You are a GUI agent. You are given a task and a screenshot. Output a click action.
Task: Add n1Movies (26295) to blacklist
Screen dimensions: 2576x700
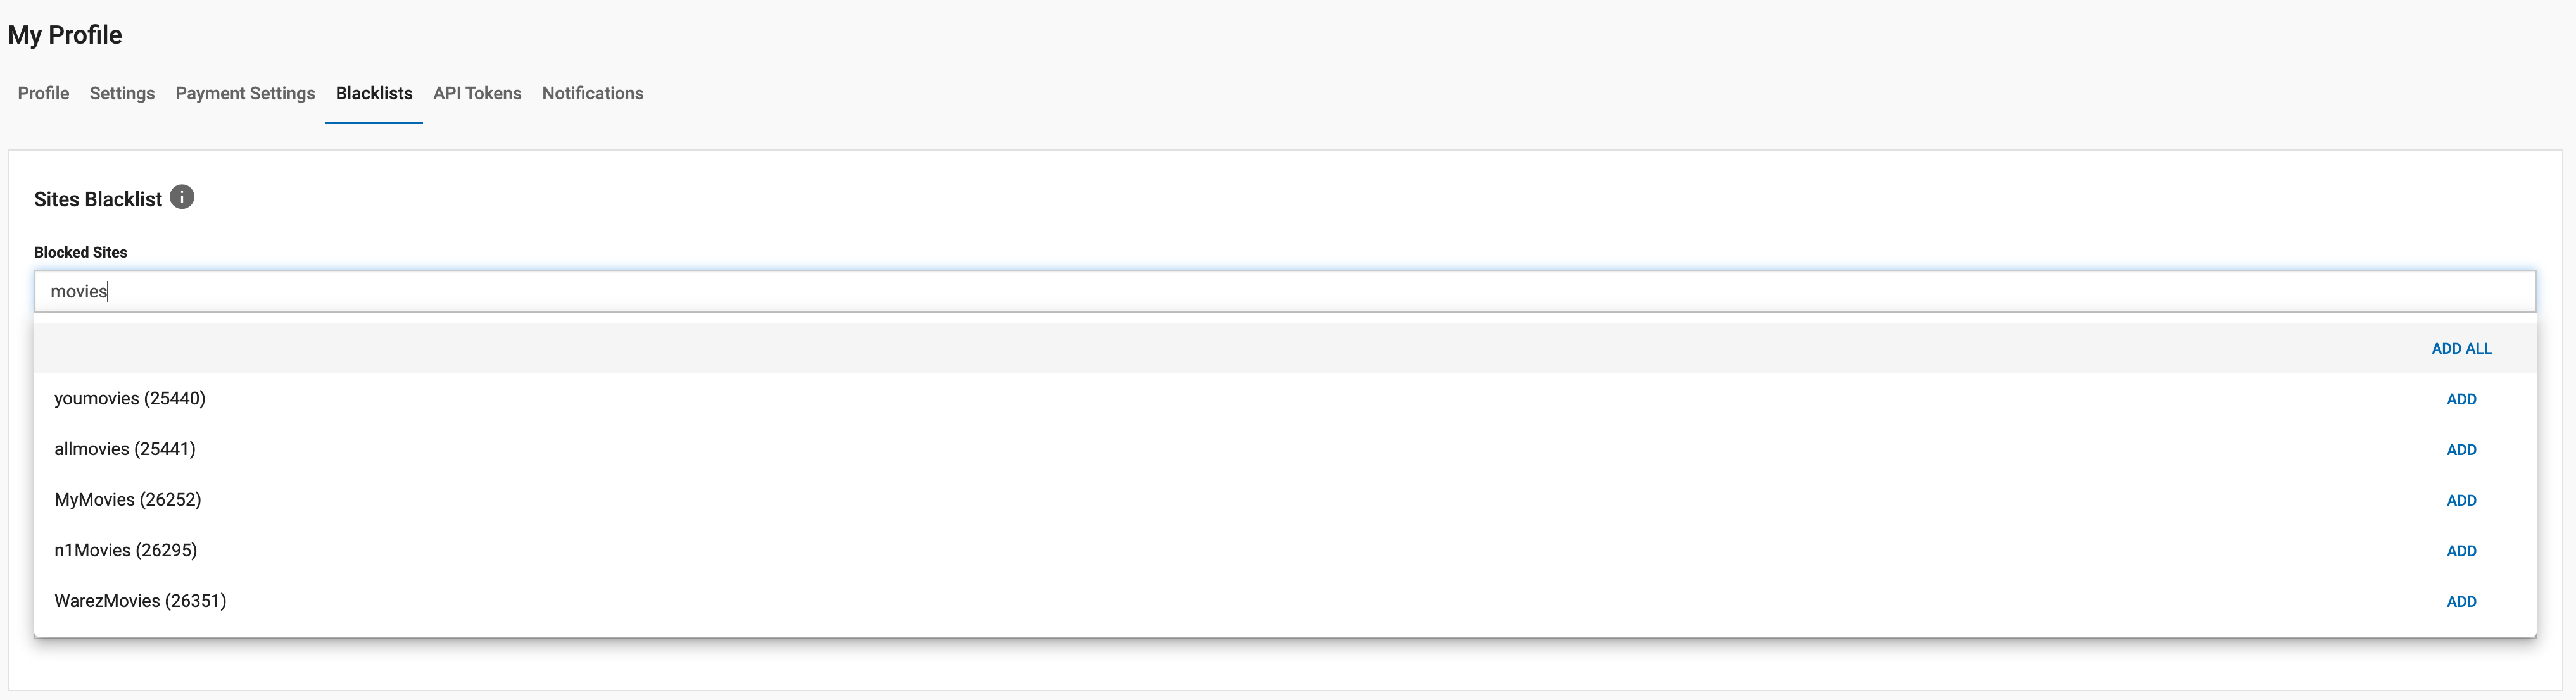tap(2461, 551)
